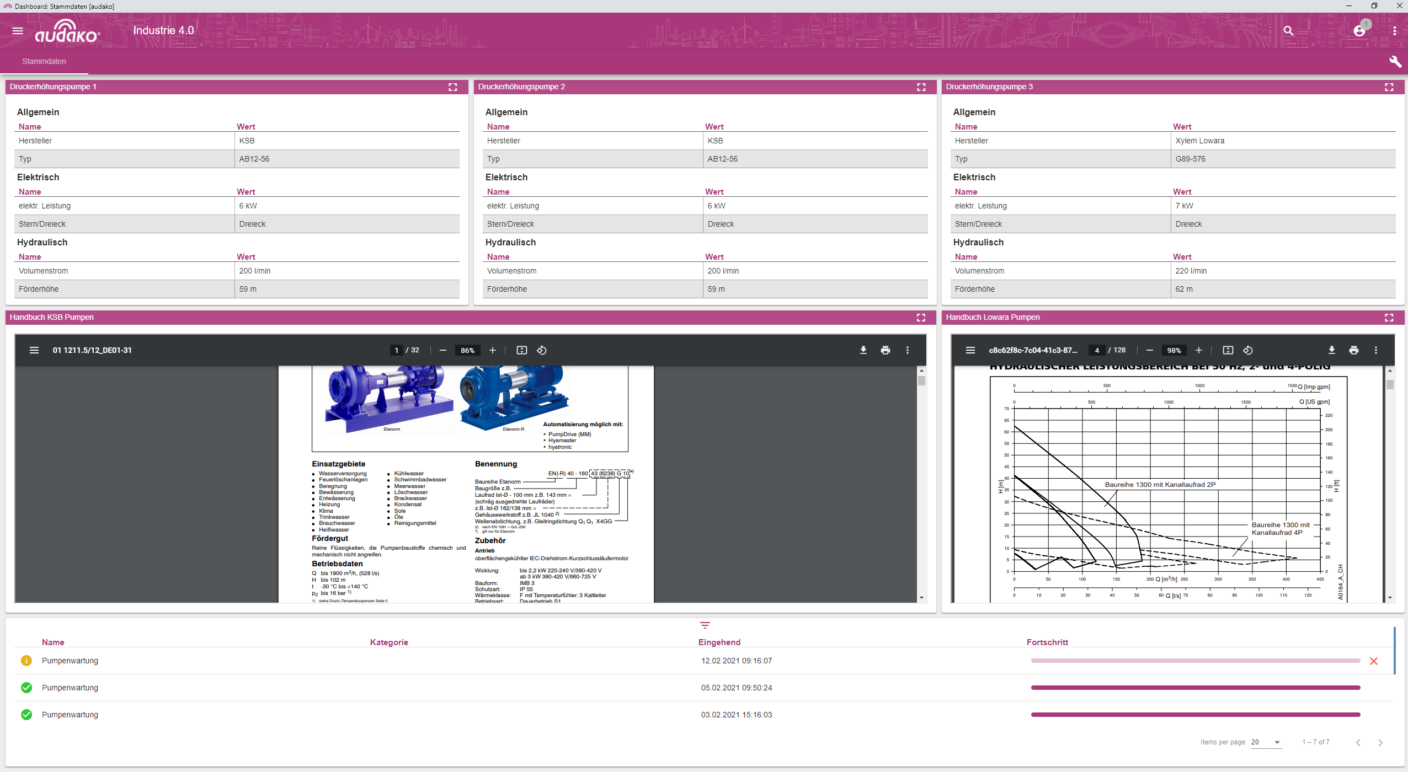The image size is (1408, 772).
Task: Cancel the running Pumpenwartung via red X
Action: point(1374,660)
